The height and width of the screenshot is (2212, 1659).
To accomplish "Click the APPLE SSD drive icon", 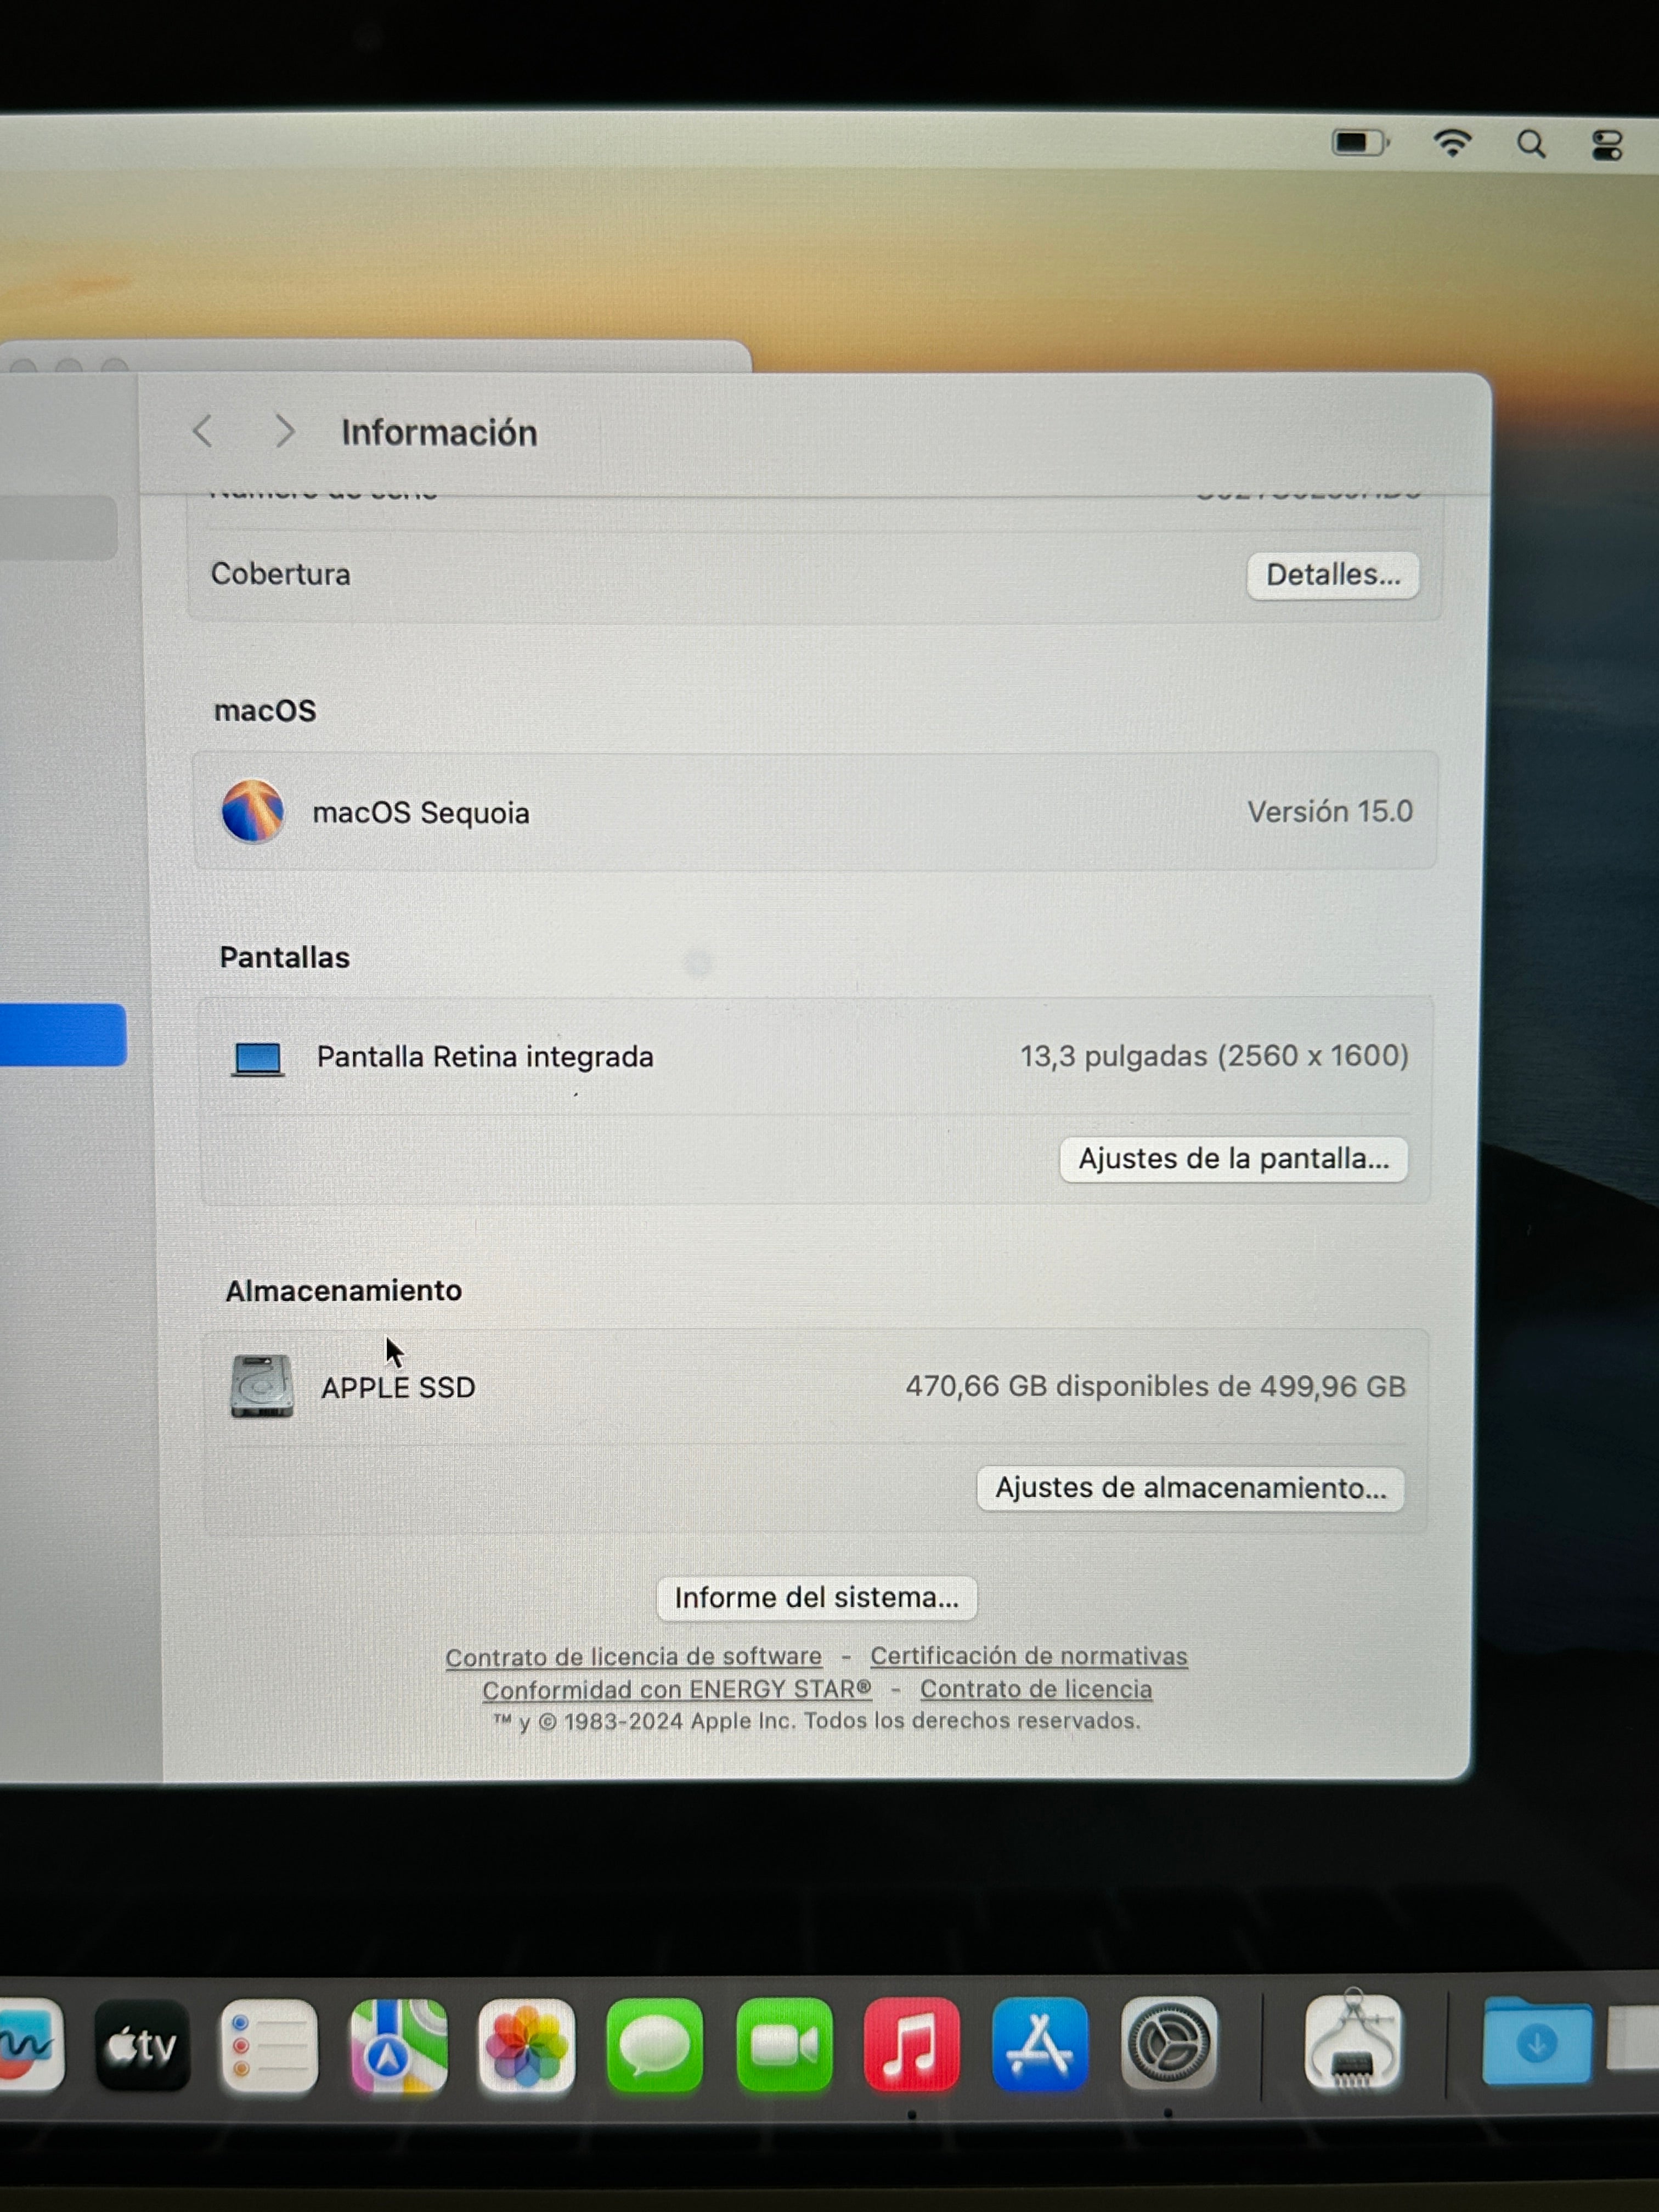I will click(262, 1386).
